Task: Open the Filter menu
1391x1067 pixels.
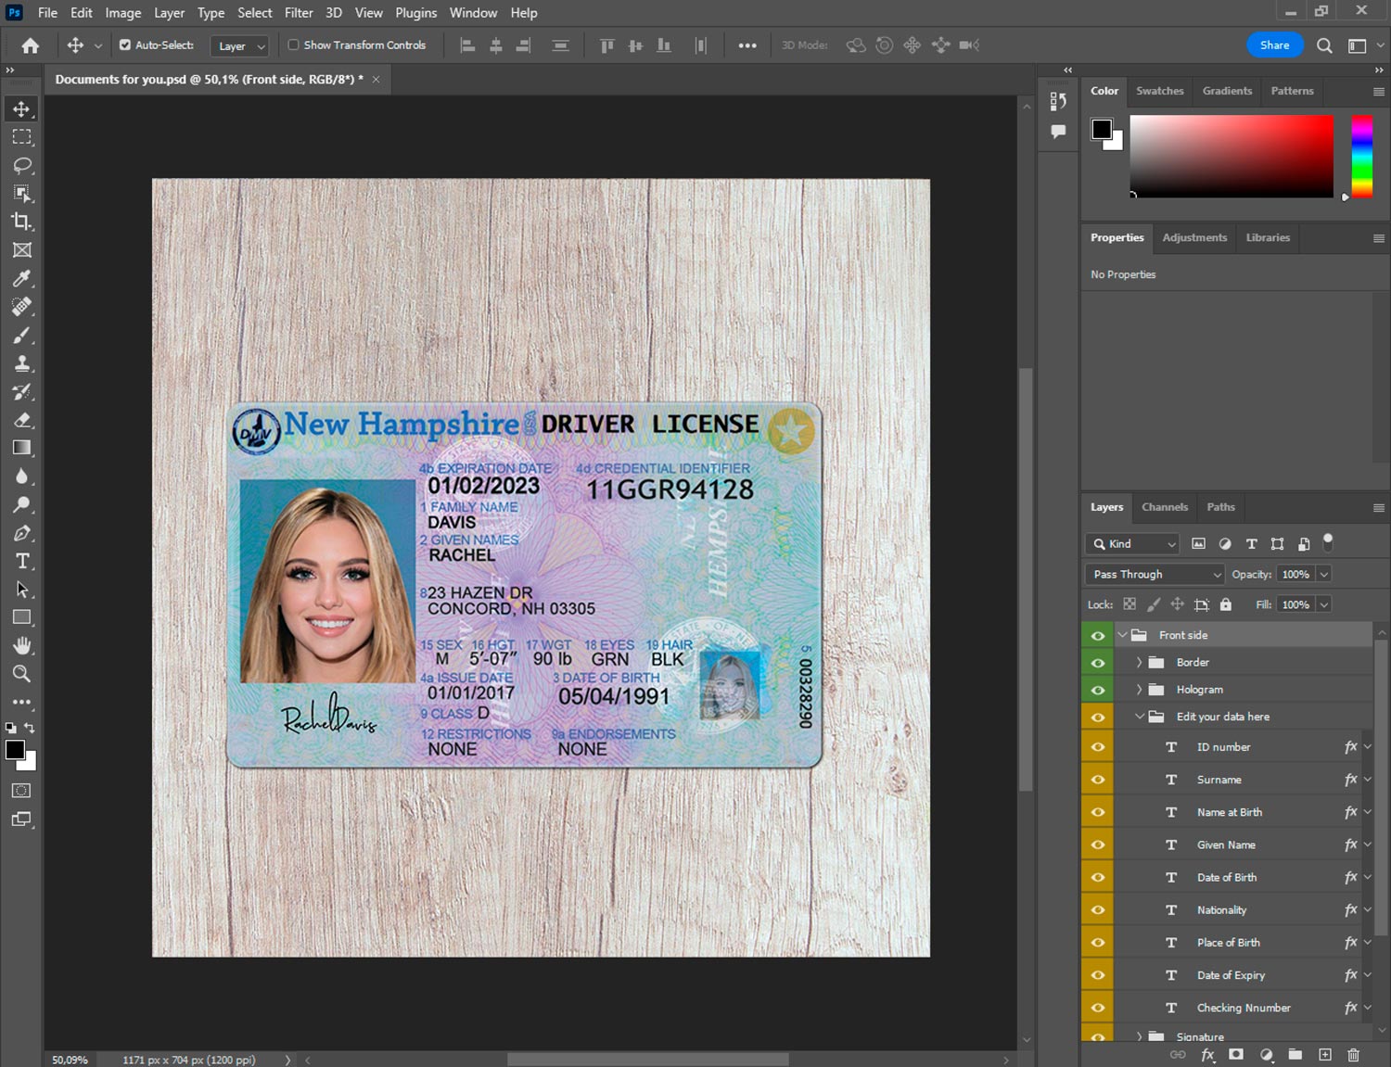Action: [x=298, y=13]
